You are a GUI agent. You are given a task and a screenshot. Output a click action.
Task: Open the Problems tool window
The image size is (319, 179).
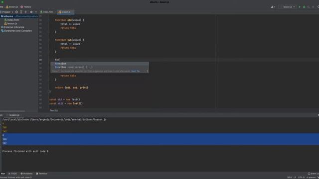coord(26,174)
